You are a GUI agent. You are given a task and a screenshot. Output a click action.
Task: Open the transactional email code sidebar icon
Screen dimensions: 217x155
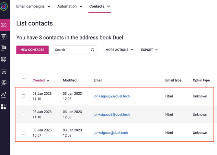4,60
